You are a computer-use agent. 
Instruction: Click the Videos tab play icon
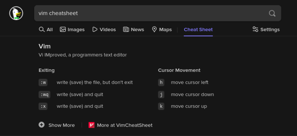point(95,29)
